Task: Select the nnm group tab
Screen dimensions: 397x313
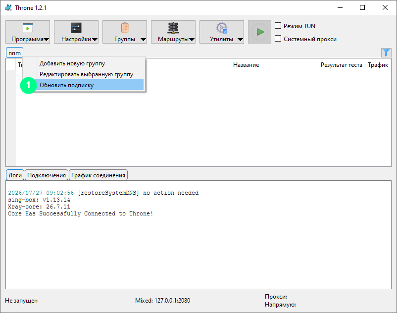Action: pyautogui.click(x=15, y=53)
